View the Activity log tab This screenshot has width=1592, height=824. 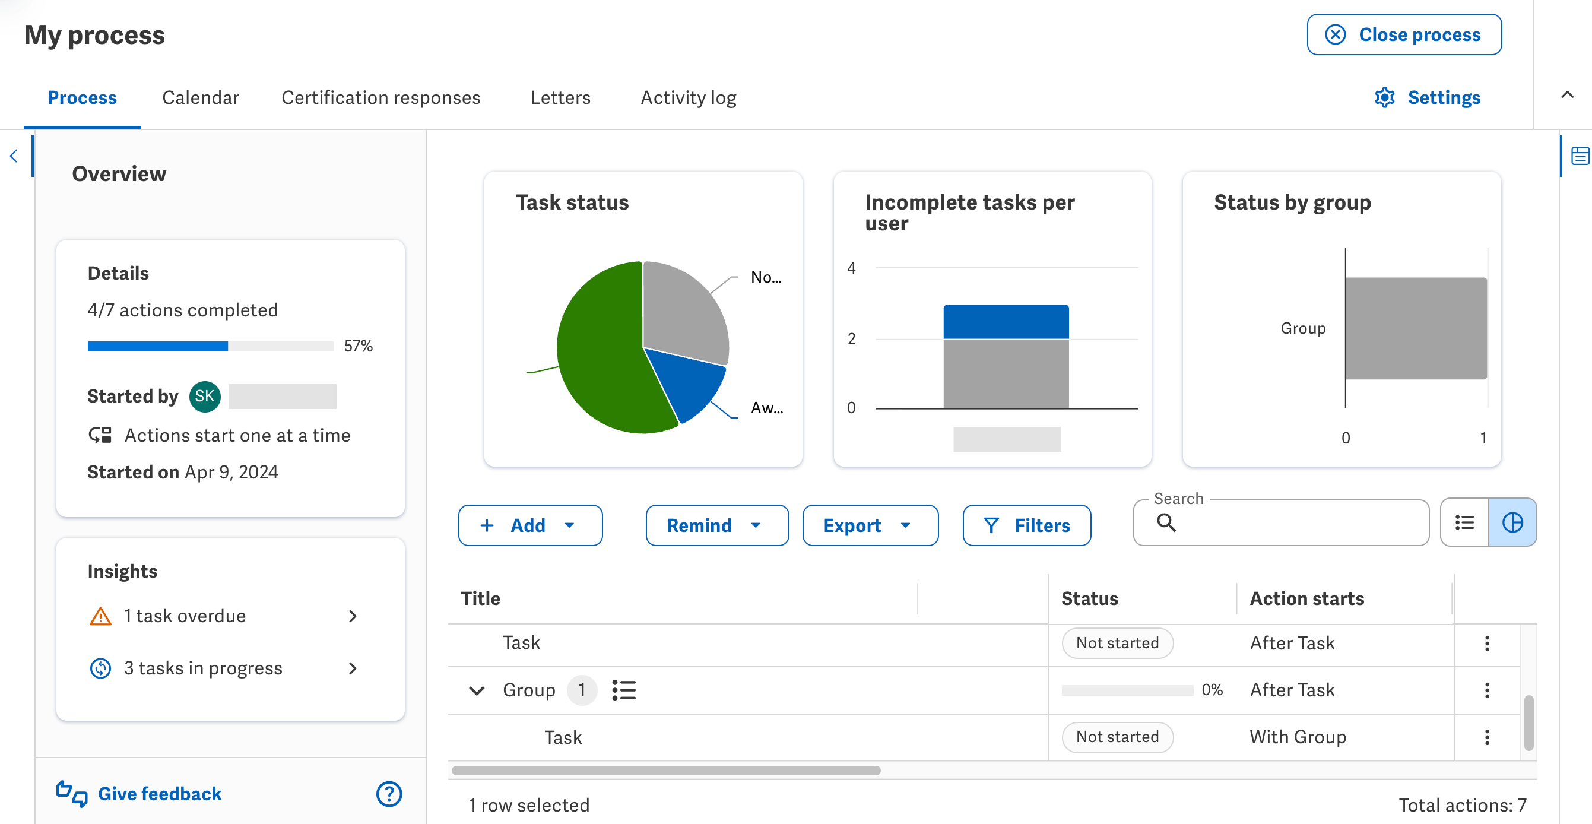coord(689,98)
